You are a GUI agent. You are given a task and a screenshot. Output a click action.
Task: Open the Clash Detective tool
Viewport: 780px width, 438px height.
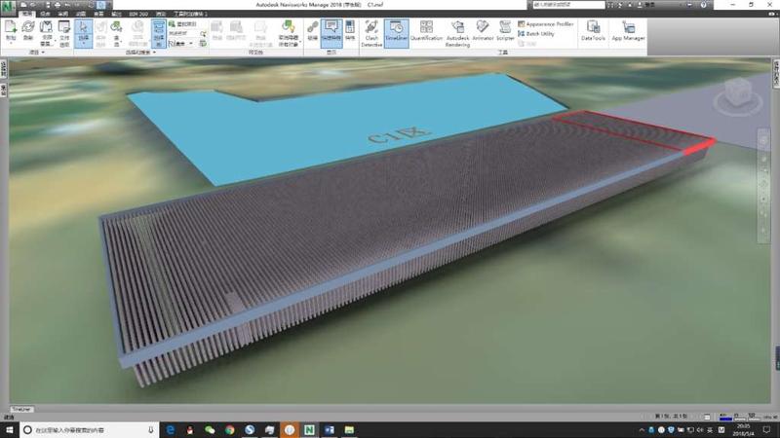tap(371, 33)
